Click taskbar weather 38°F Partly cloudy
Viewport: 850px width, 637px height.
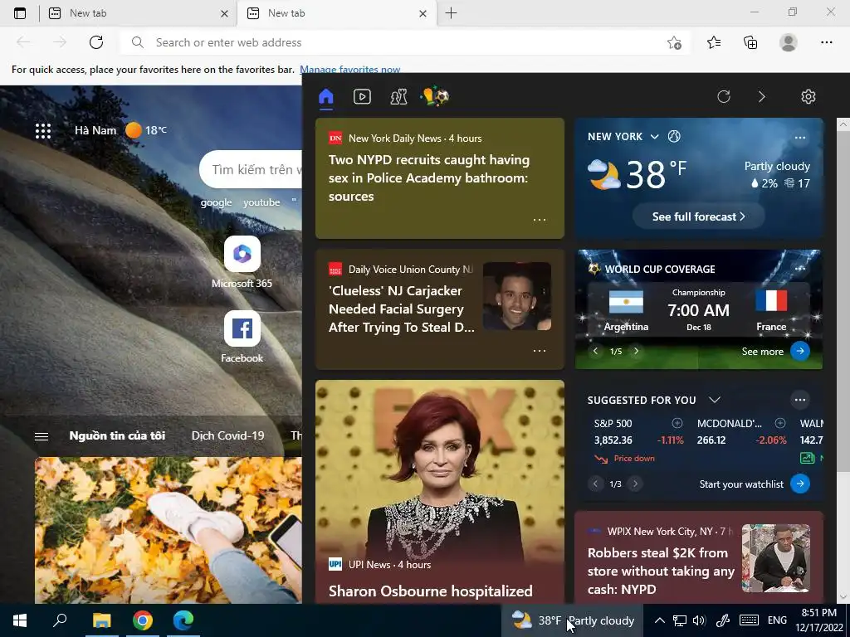[x=573, y=620]
